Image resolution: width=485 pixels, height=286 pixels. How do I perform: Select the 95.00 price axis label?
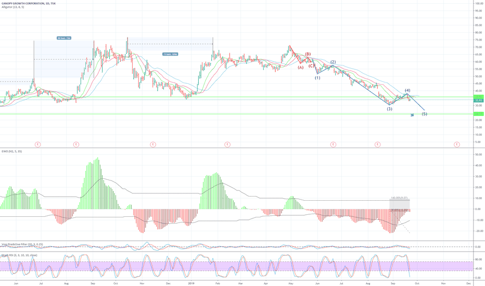point(479,10)
